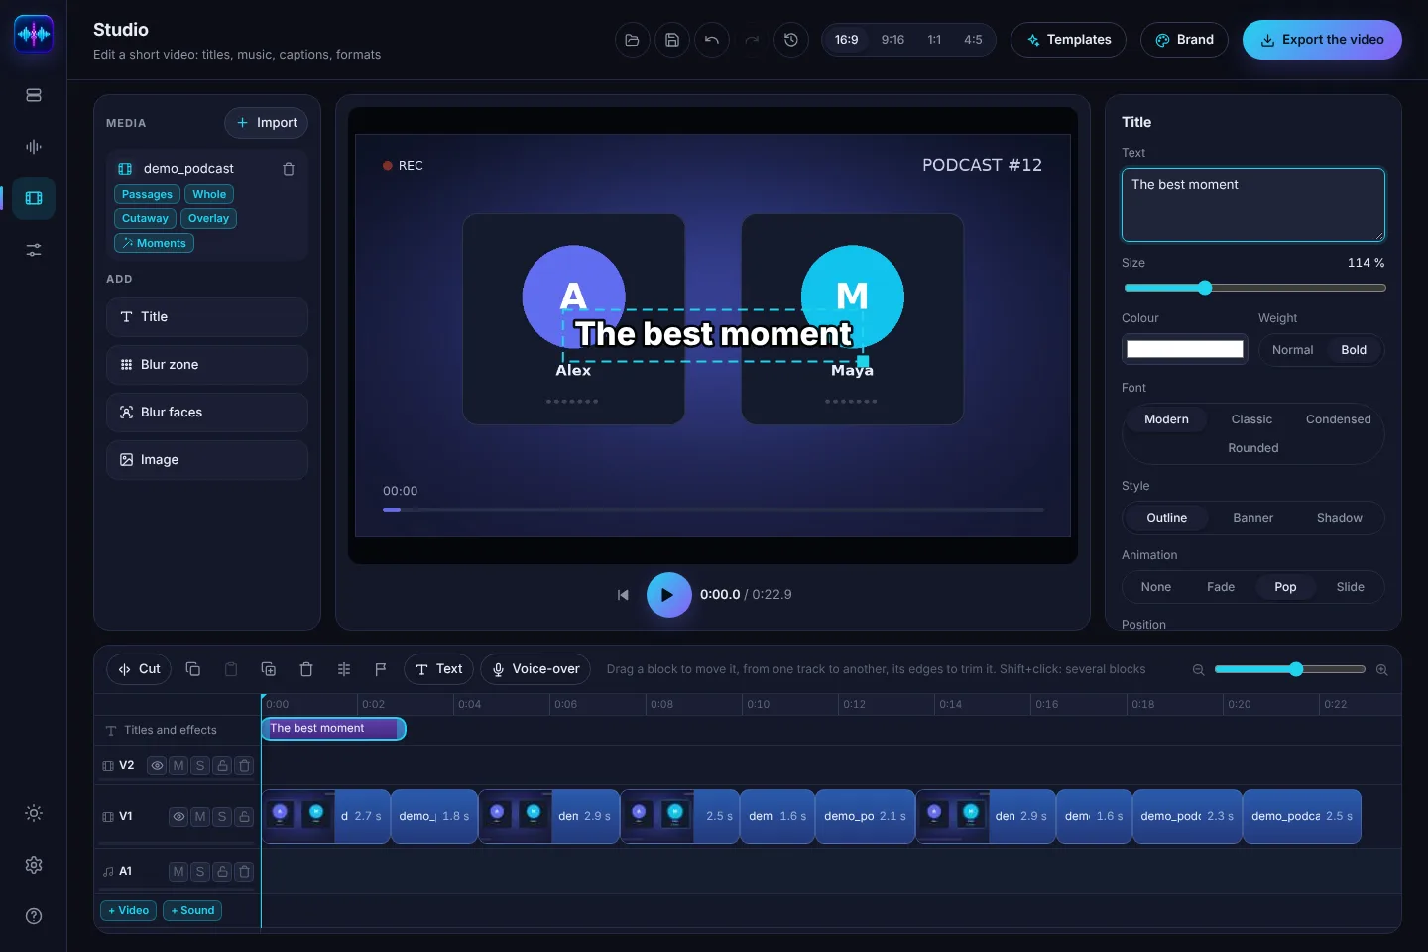The height and width of the screenshot is (952, 1428).
Task: Open the version history icon
Action: [790, 40]
